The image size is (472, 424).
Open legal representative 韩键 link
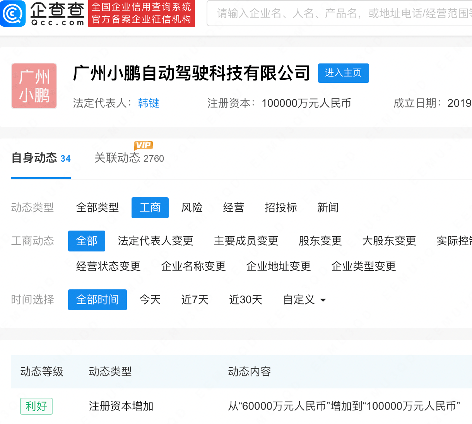click(149, 103)
